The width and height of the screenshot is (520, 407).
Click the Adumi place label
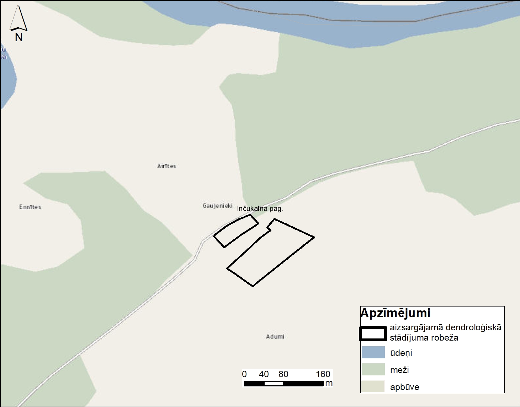coord(275,336)
